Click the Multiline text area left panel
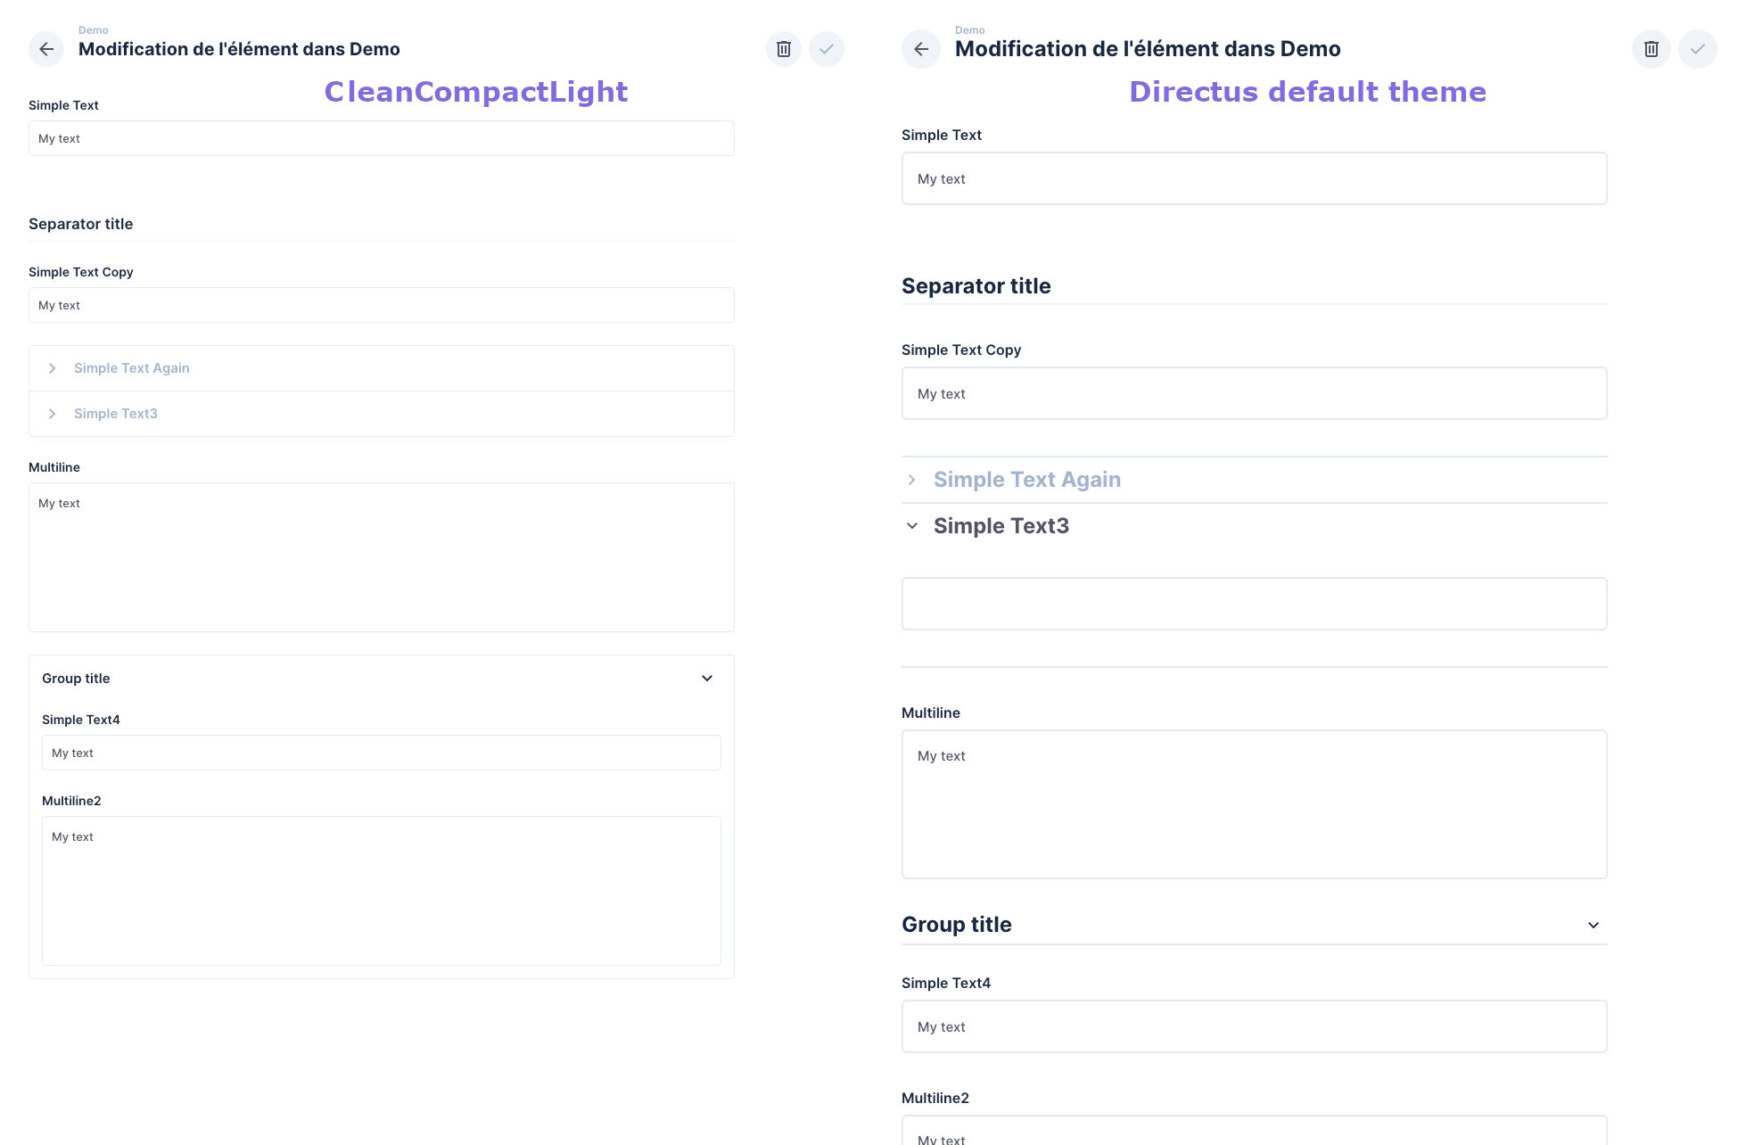Screen dimensions: 1746x1145 (x=381, y=556)
